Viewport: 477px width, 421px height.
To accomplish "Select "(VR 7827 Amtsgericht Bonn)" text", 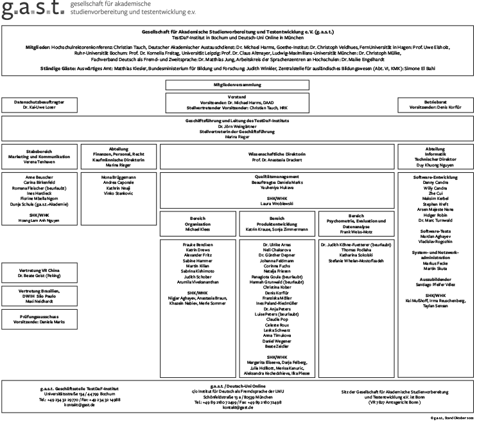I will (x=395, y=402).
